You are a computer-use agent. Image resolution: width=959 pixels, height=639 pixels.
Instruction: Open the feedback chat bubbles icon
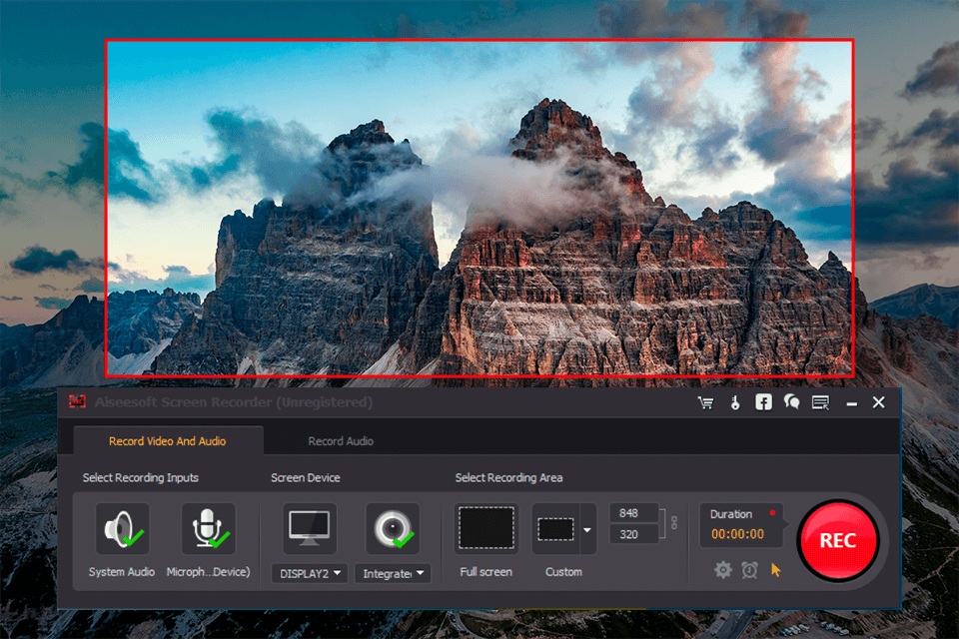pos(791,401)
